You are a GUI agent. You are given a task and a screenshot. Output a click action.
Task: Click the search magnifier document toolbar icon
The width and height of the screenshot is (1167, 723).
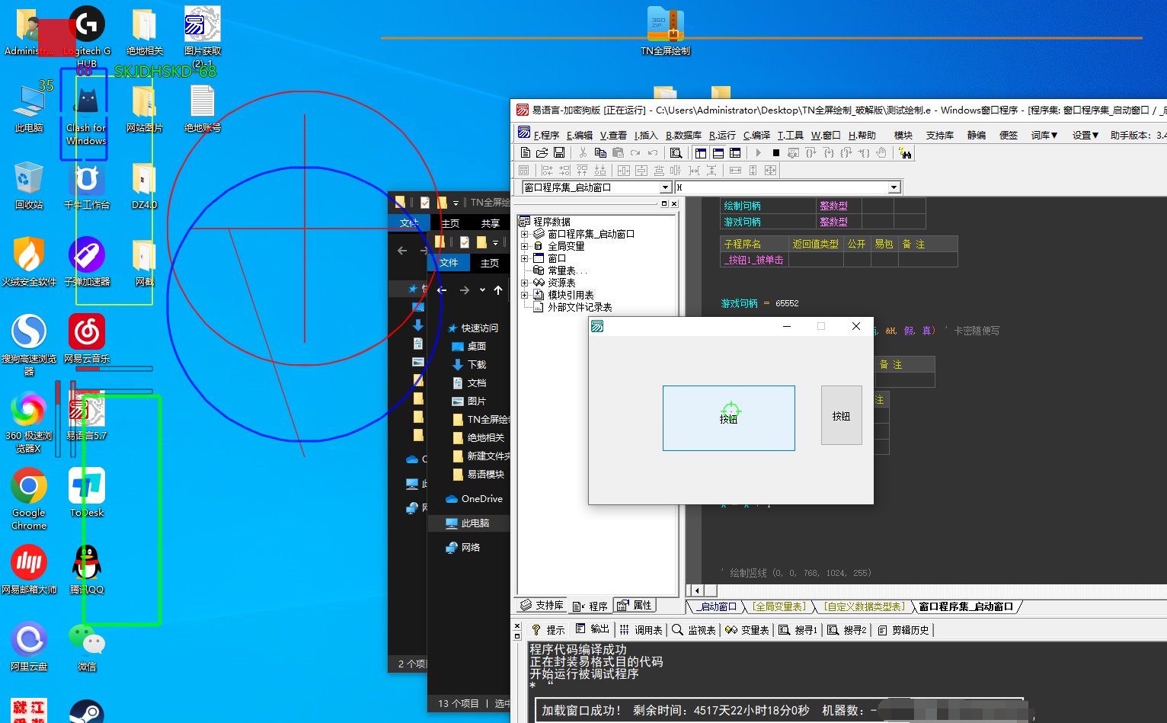pyautogui.click(x=676, y=153)
